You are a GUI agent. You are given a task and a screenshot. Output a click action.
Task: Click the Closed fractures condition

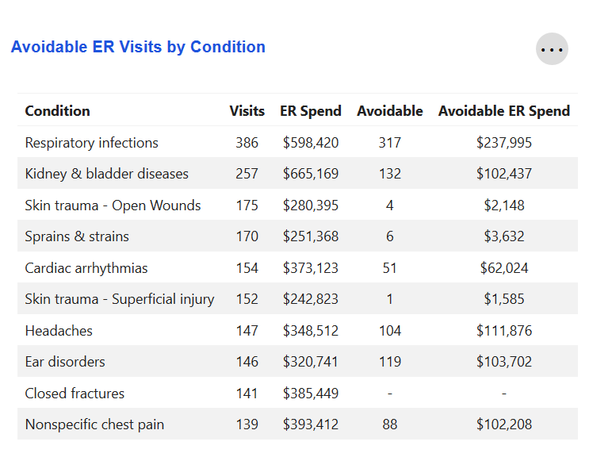point(75,394)
